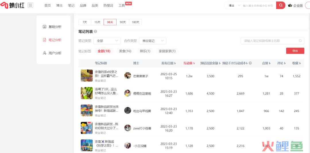Click the help icon beside 预估千次互动成本
The width and height of the screenshot is (310, 153).
click(250, 63)
